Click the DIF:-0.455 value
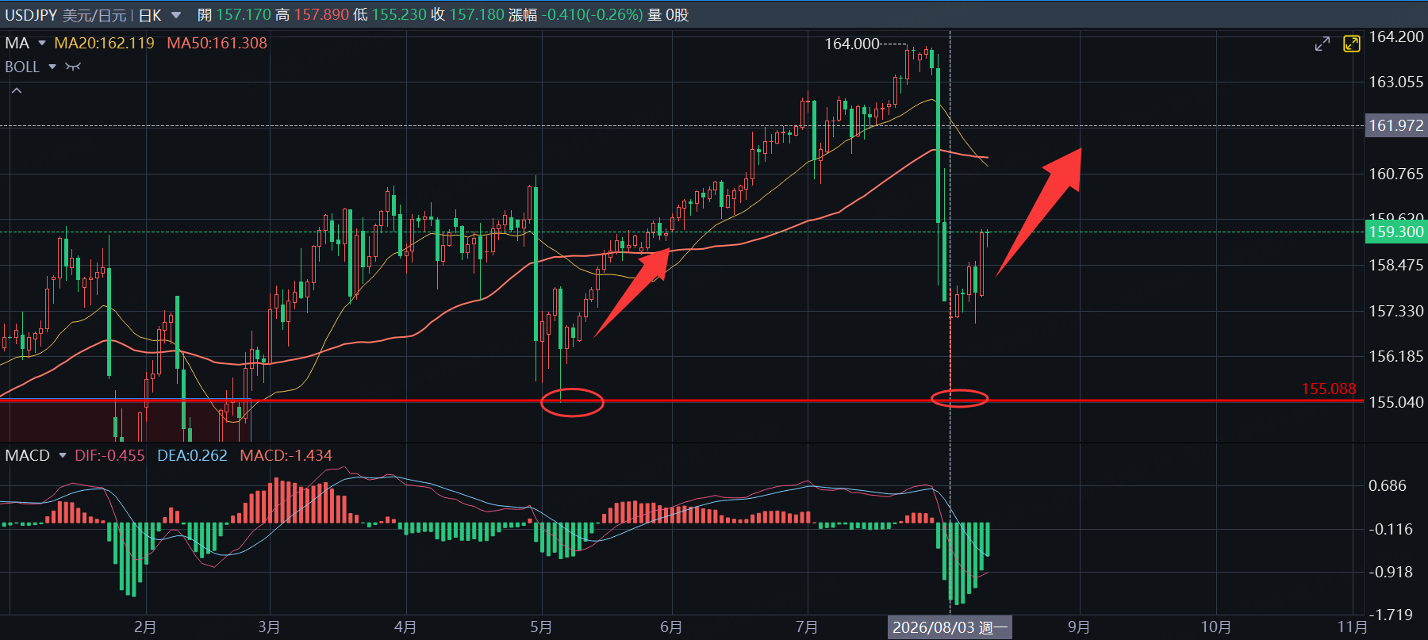Screen dimensions: 1428x640 click(109, 455)
